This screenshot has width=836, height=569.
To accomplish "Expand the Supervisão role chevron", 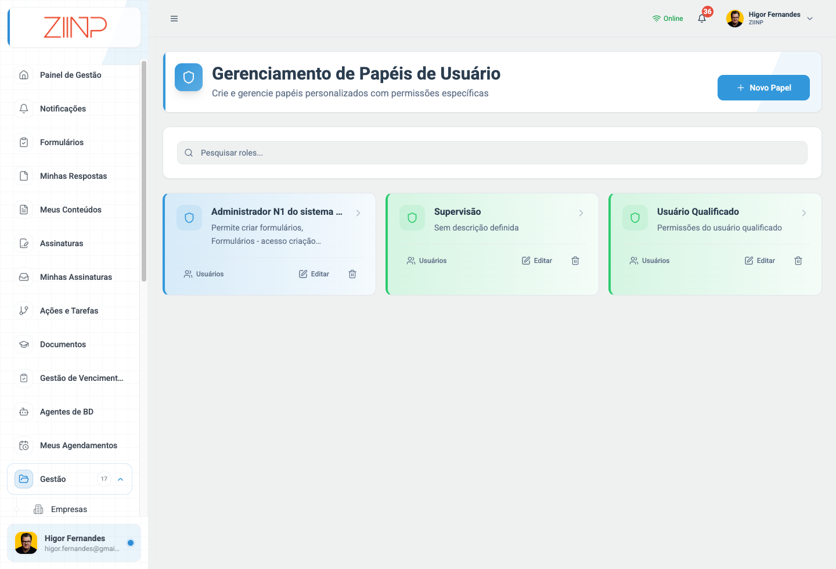I will (x=581, y=213).
